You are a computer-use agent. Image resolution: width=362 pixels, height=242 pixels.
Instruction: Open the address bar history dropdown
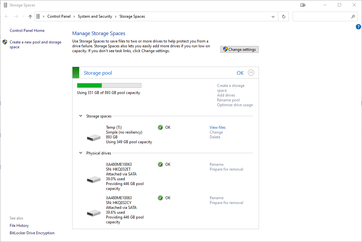pos(273,17)
